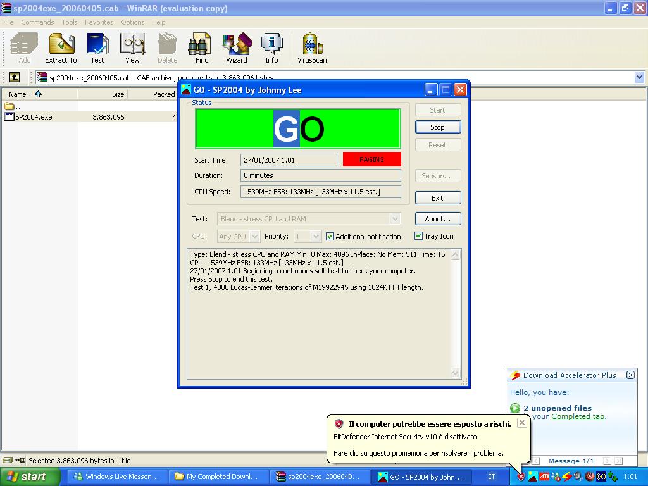This screenshot has width=648, height=486.
Task: Open the Commands menu
Action: coord(37,22)
